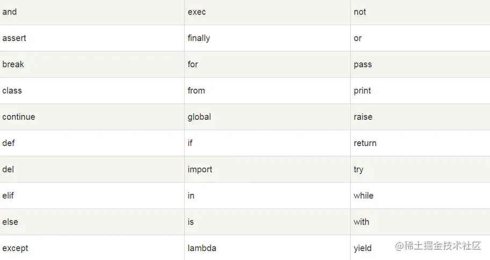Screen dimensions: 490x260
Task: Click the "elif" table cell
Action: [x=8, y=196]
